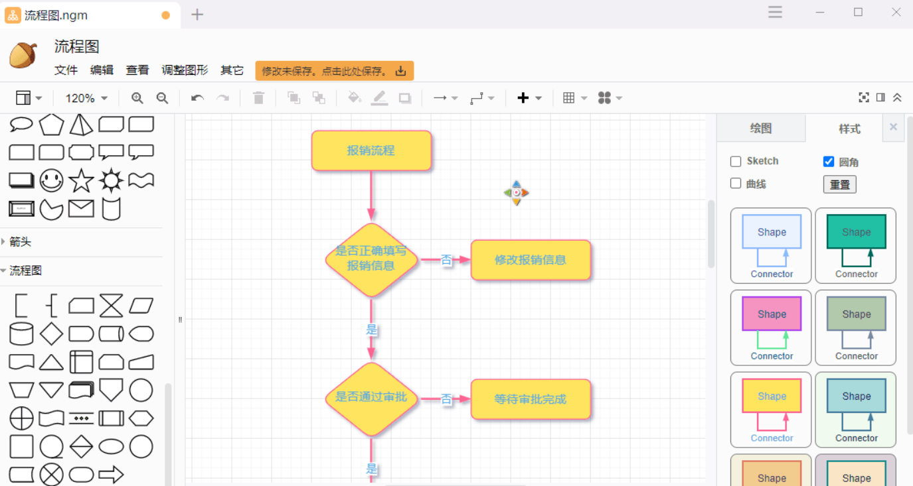Select the 修改报销信息 node
Image resolution: width=913 pixels, height=486 pixels.
tap(531, 260)
